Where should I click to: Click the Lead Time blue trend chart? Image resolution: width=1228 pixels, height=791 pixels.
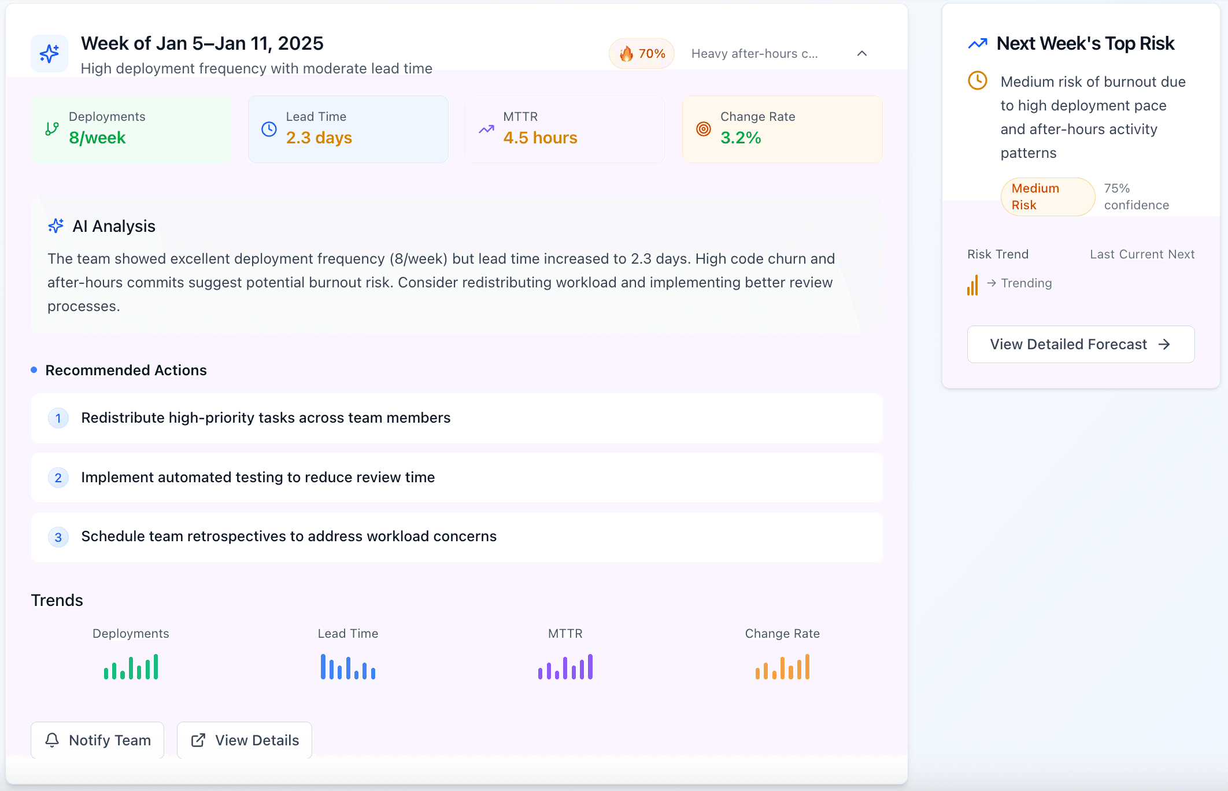coord(347,667)
